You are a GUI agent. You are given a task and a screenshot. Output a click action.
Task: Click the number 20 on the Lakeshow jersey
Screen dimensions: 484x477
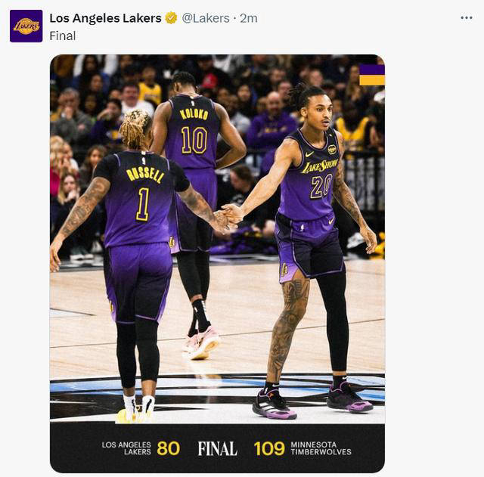(x=320, y=187)
